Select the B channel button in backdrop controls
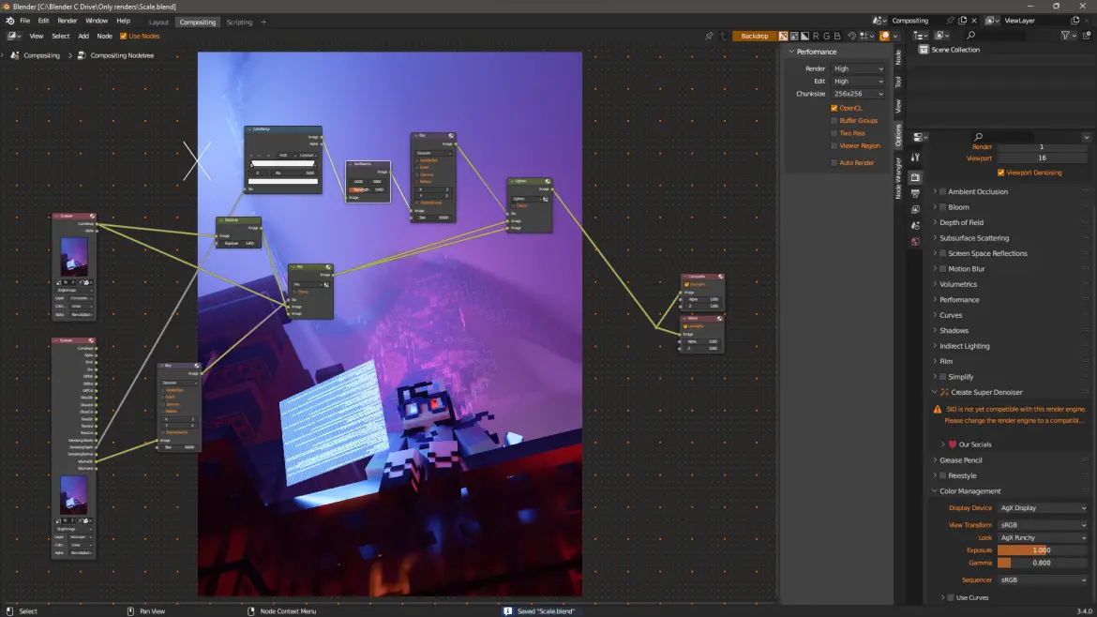This screenshot has height=617, width=1097. (x=837, y=35)
